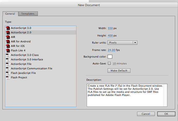Open the Ruler units dropdown
178x121 pixels.
(122, 43)
